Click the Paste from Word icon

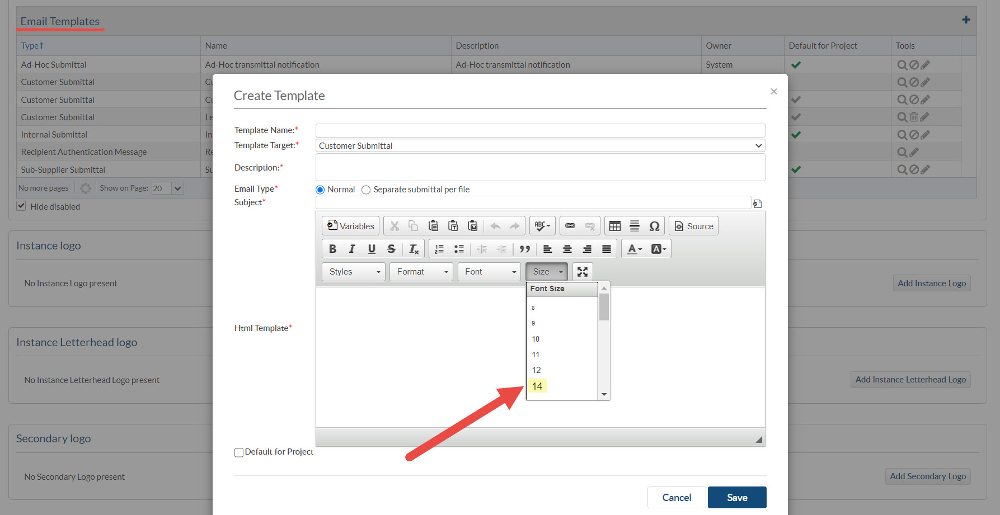pos(473,226)
